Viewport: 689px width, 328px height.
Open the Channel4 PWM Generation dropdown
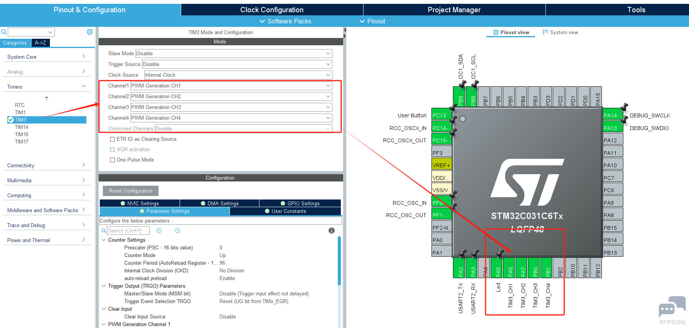(231, 118)
